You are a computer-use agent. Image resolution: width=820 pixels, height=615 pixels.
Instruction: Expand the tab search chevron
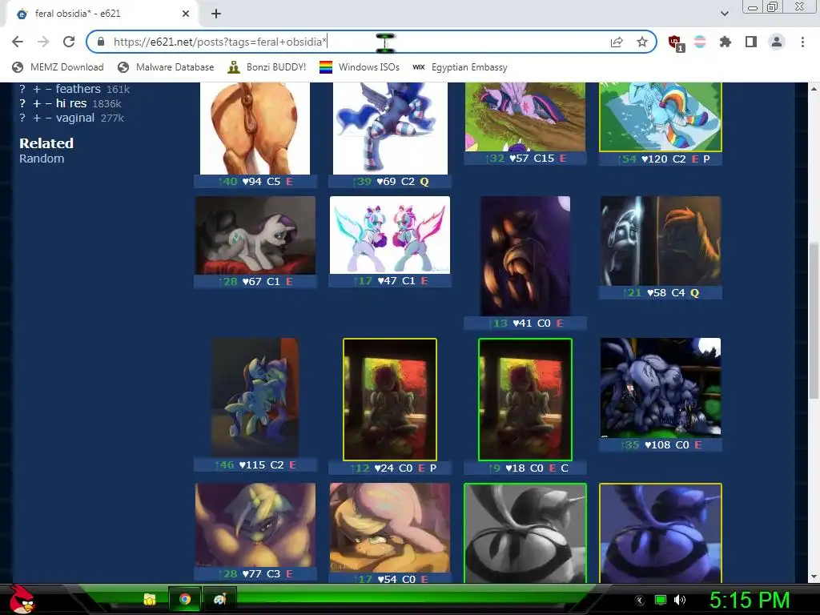pos(725,14)
